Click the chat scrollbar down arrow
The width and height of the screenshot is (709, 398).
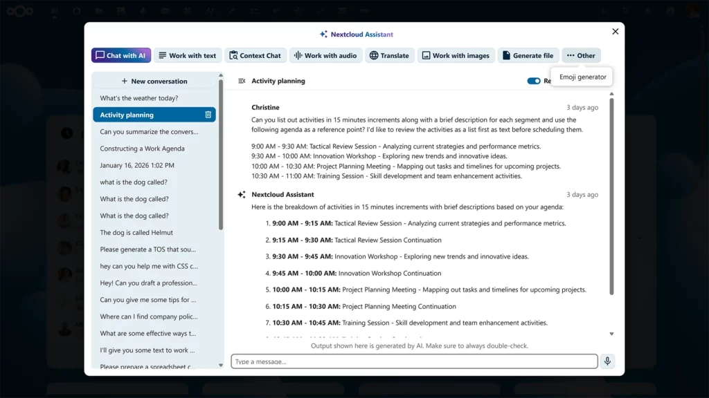(611, 334)
